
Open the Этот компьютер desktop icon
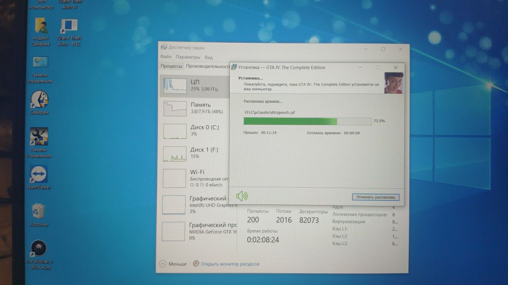pos(41,5)
